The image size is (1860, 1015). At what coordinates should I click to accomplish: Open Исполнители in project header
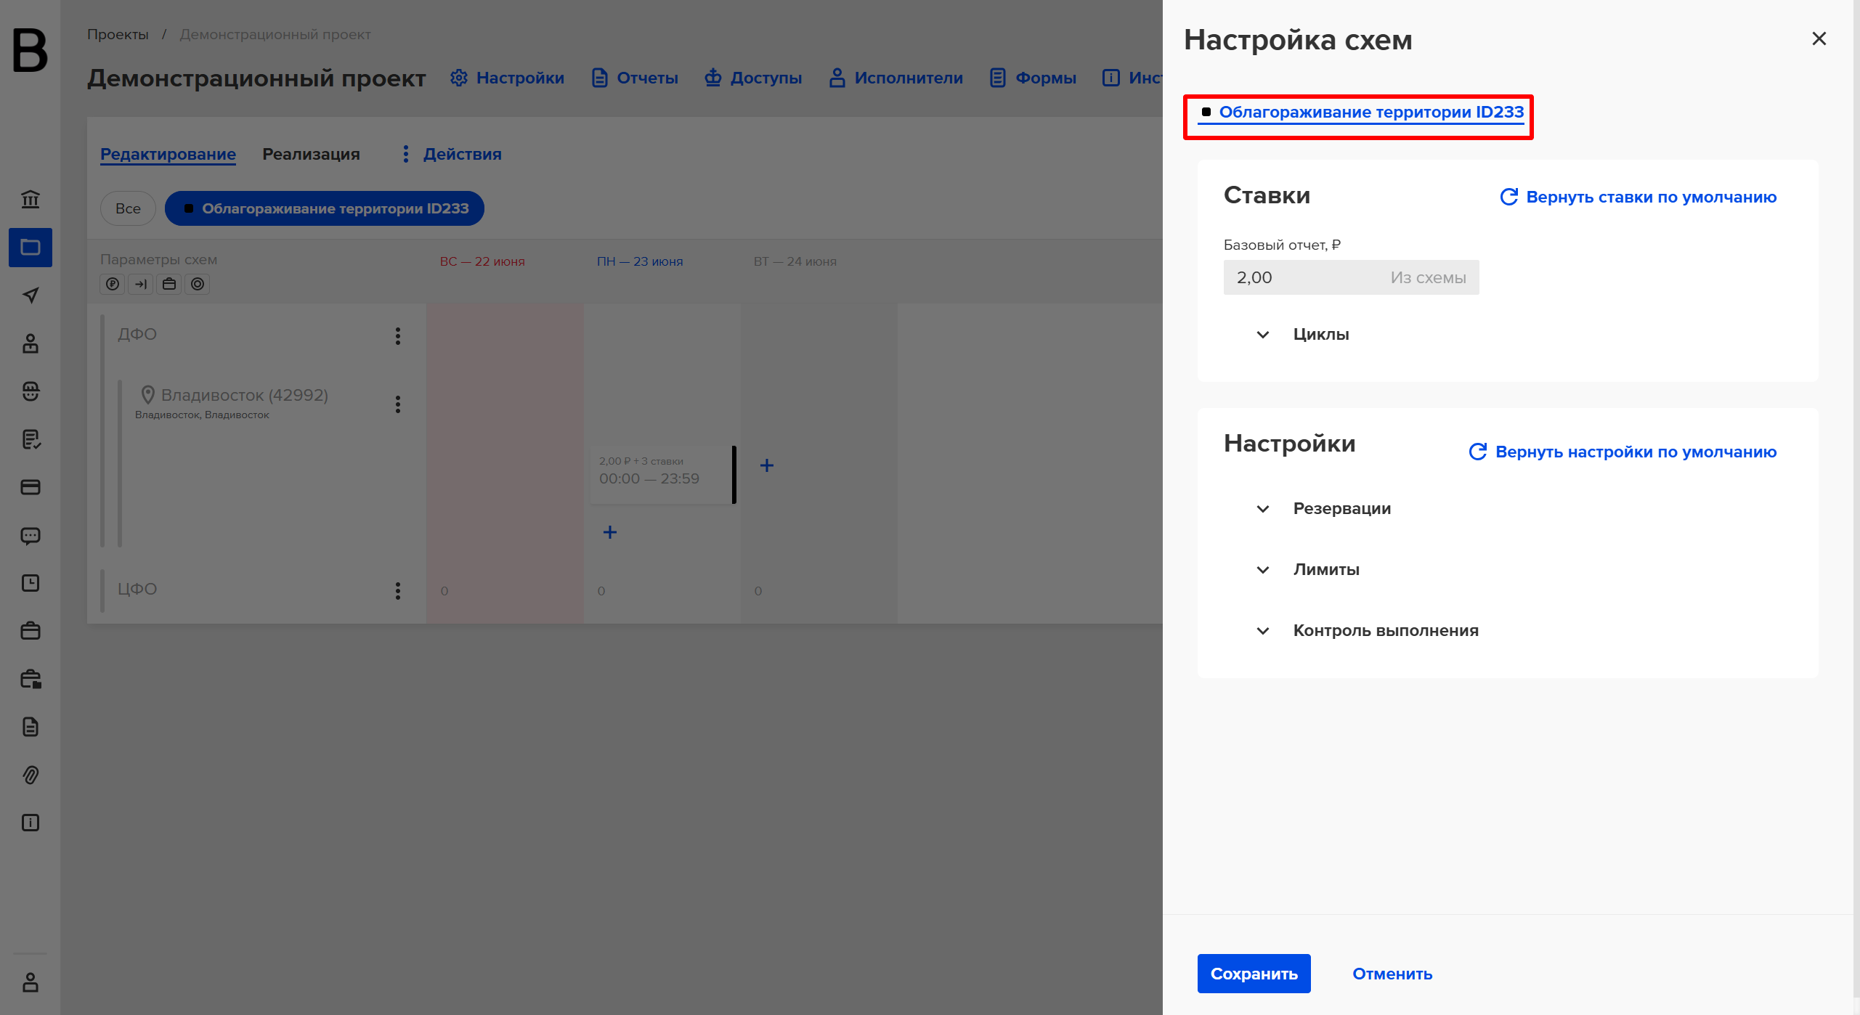coord(896,78)
